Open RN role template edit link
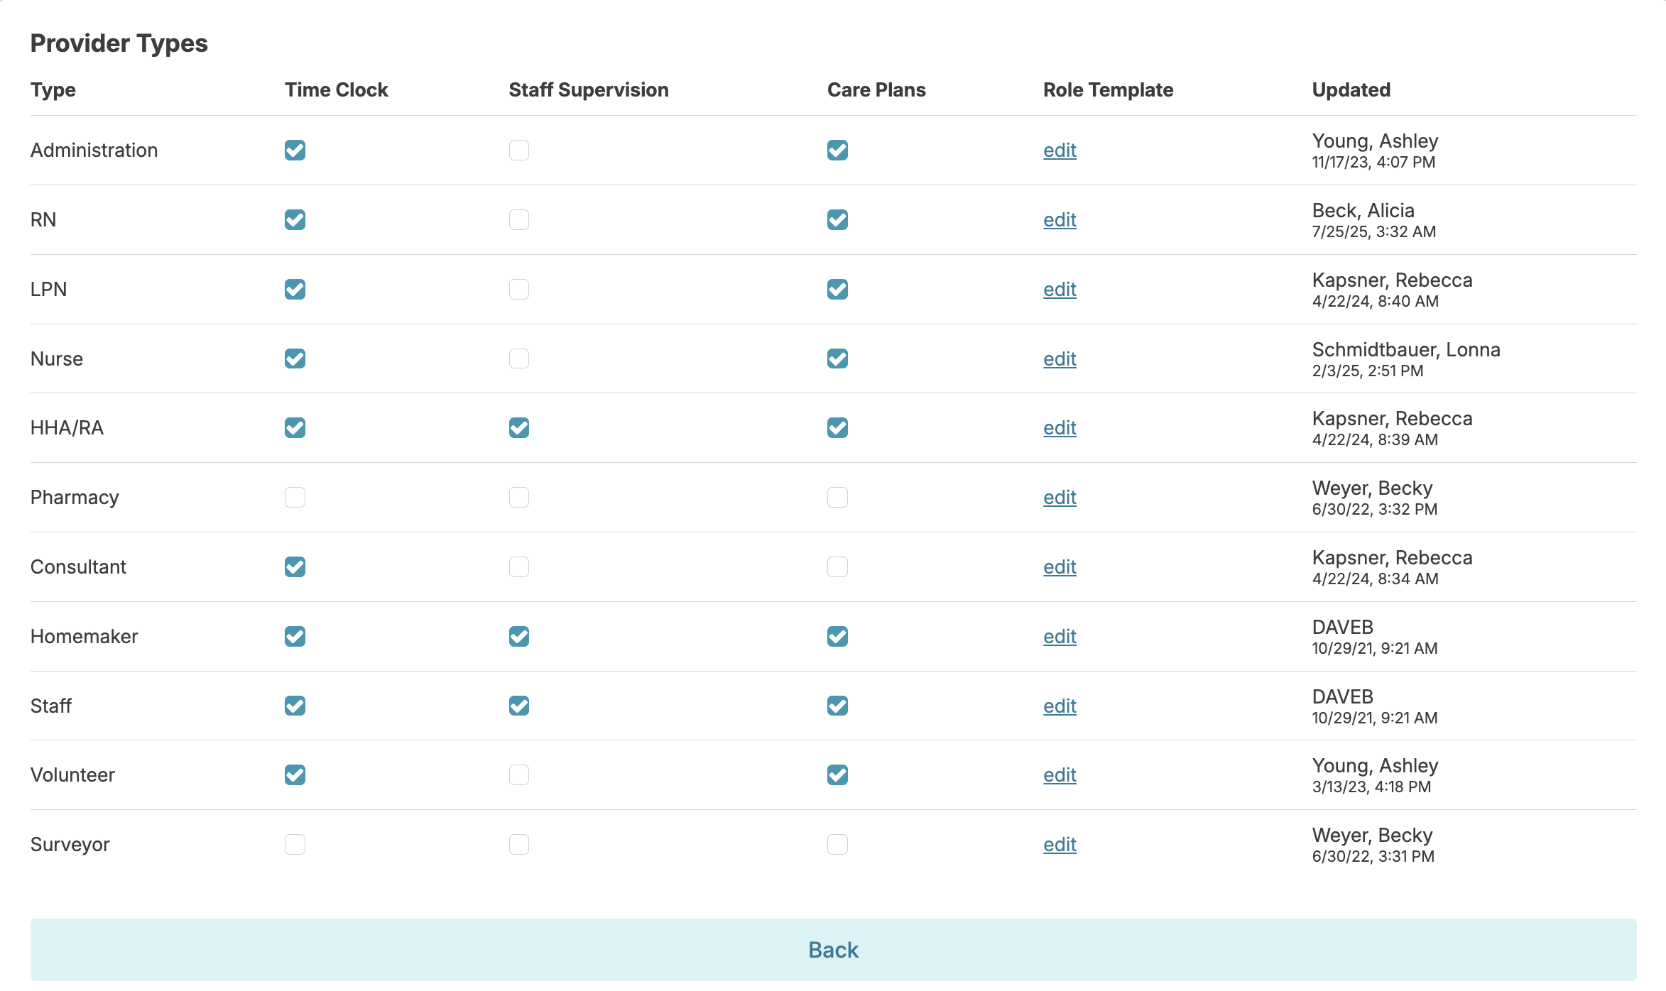1666x991 pixels. point(1060,220)
